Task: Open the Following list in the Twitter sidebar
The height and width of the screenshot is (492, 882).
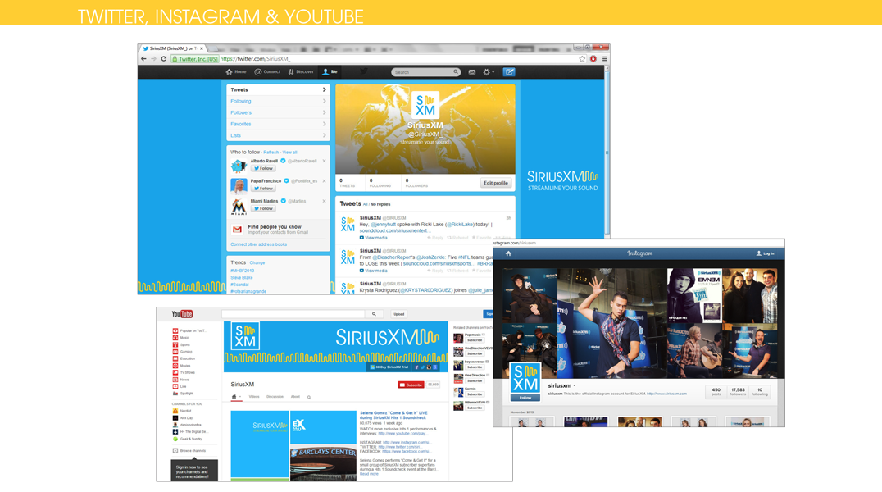Action: pos(278,102)
